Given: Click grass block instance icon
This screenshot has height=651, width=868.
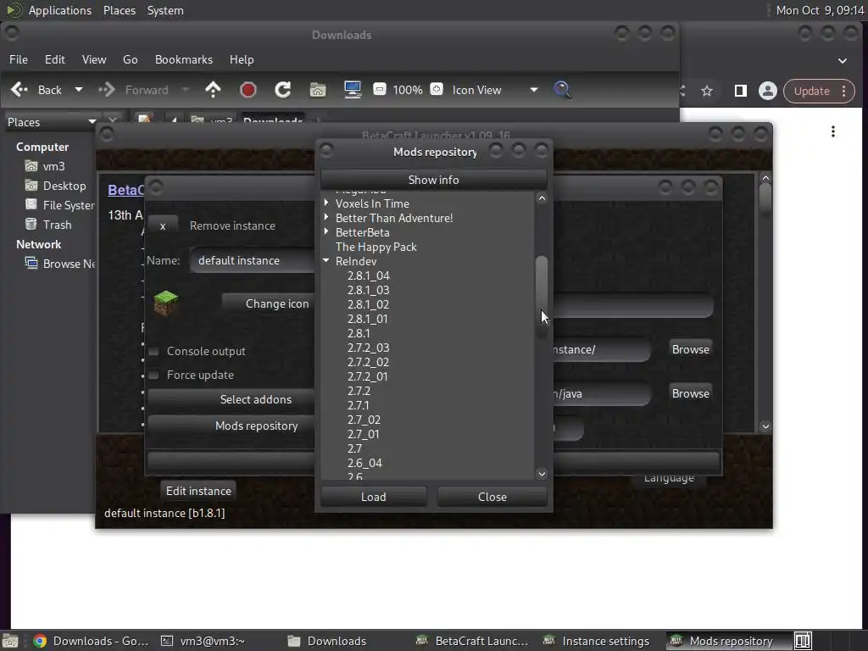Looking at the screenshot, I should (165, 303).
